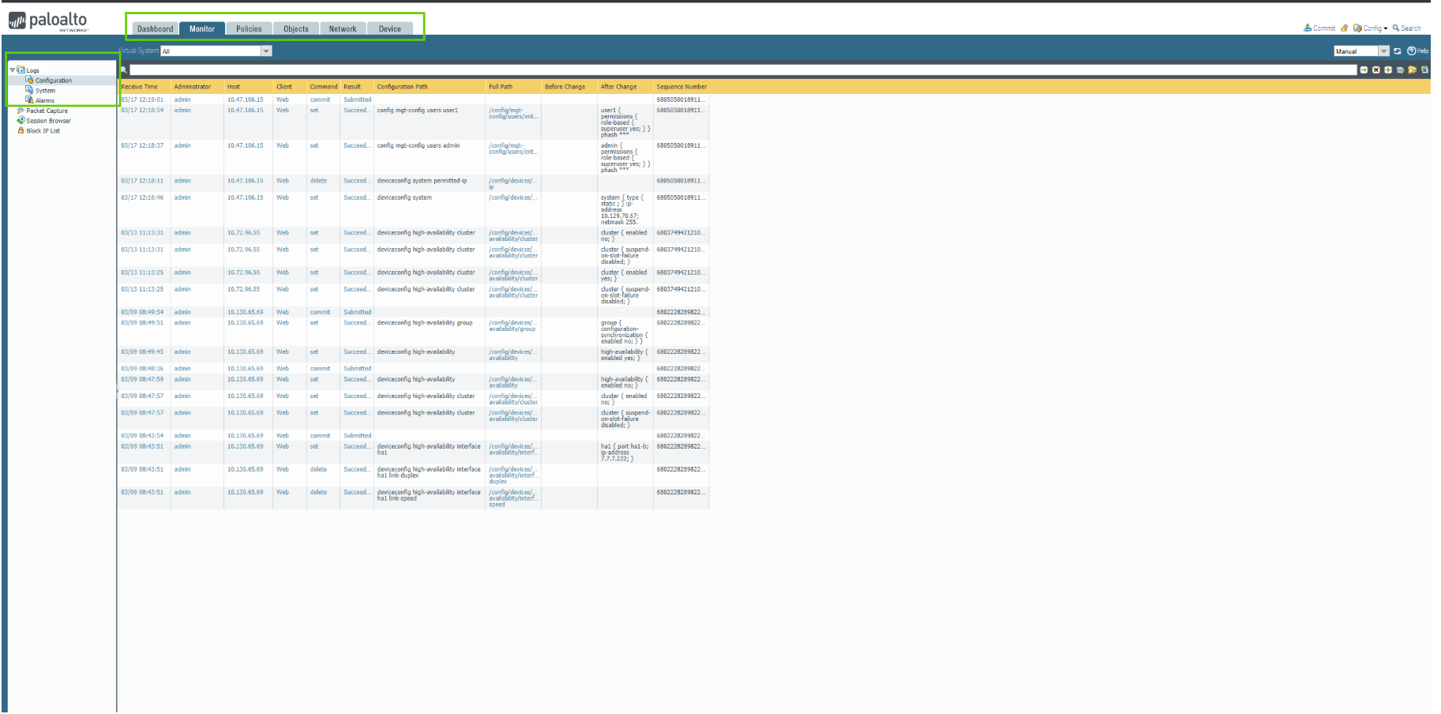Open the Manual refresh interval dropdown

coord(1383,51)
